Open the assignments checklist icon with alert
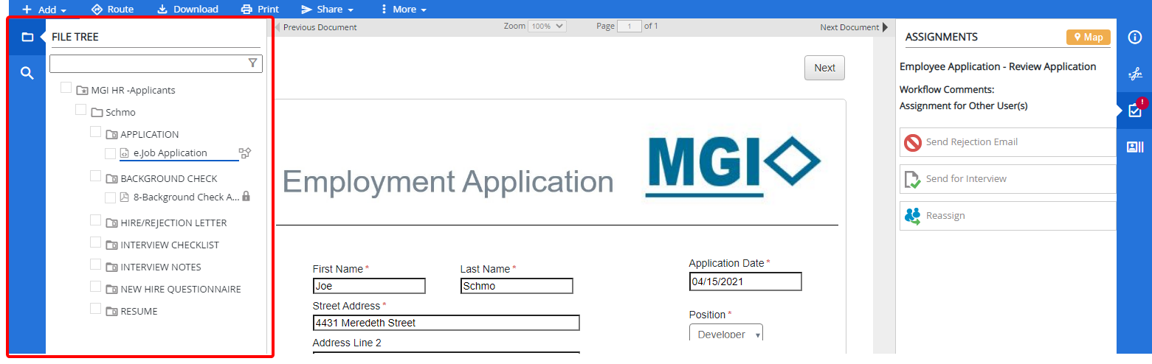 coord(1135,111)
